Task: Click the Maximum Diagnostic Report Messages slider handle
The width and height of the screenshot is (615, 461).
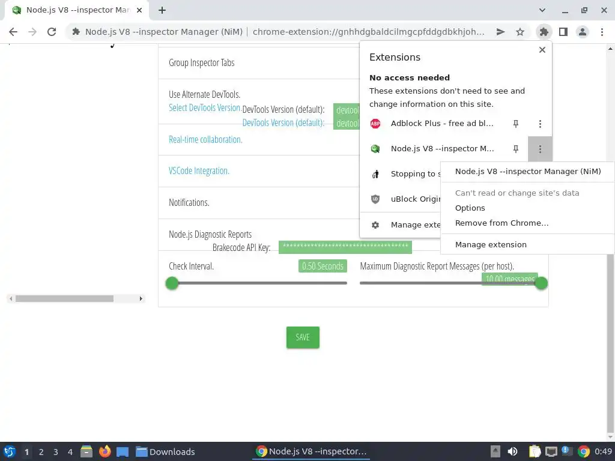Action: [541, 283]
